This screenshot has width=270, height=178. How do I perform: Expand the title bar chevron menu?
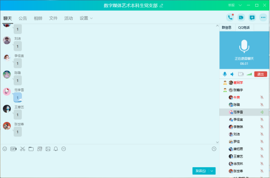[x=240, y=5]
